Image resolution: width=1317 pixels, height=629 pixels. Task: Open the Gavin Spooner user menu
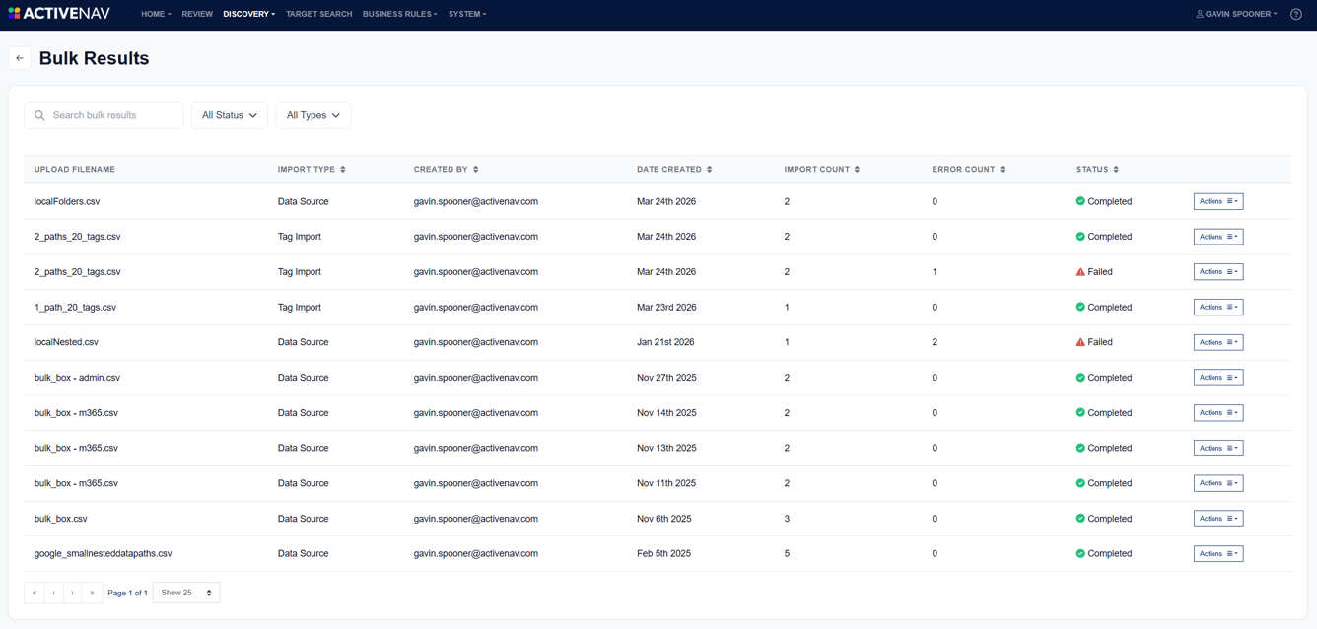(1236, 14)
